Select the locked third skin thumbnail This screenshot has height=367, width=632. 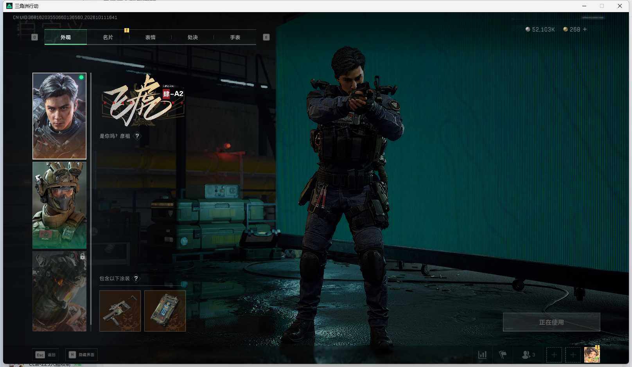[x=59, y=291]
